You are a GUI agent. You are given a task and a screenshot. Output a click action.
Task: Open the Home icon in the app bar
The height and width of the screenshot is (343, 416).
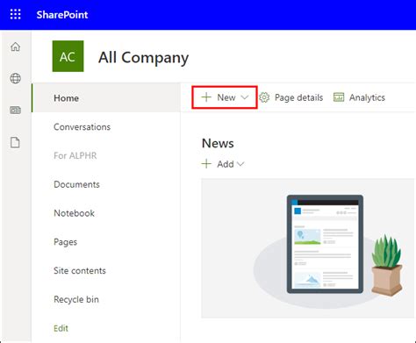(15, 46)
